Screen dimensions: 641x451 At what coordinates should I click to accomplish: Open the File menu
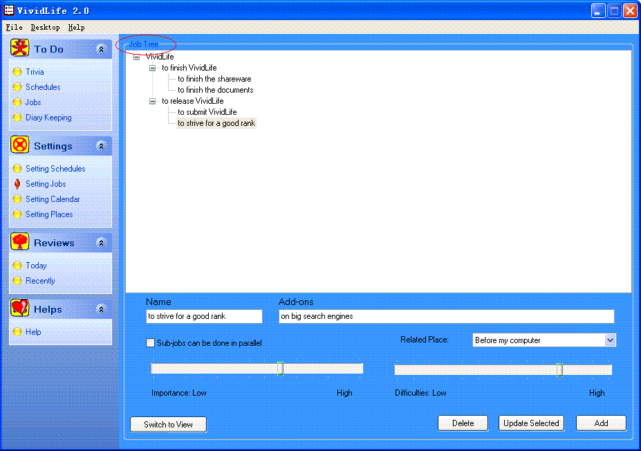[15, 28]
